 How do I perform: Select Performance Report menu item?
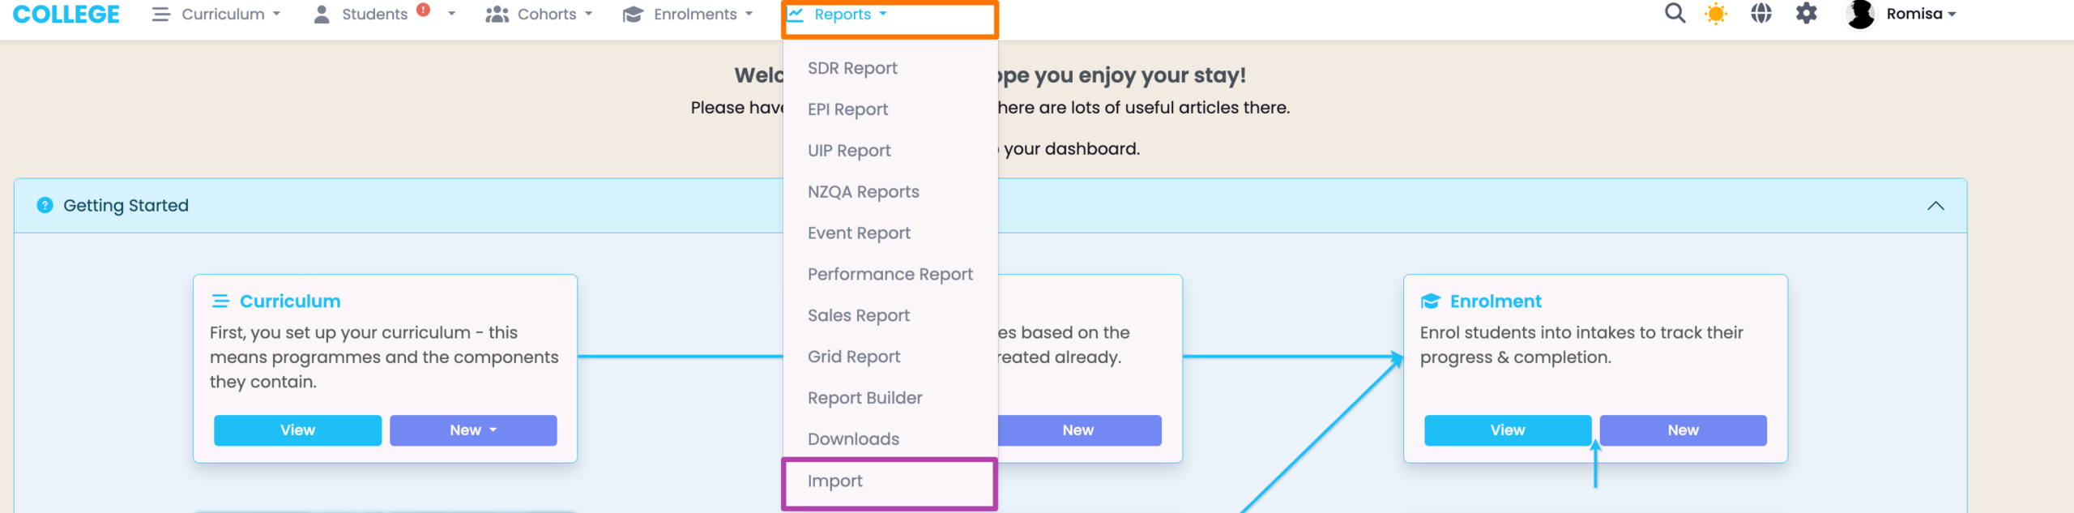(890, 275)
